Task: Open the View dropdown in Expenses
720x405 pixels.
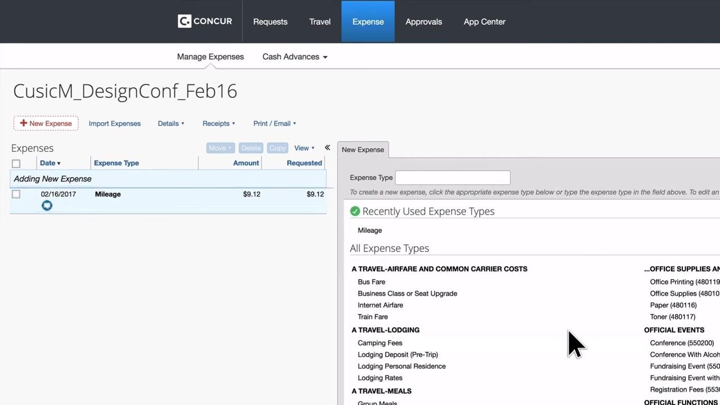Action: 304,148
